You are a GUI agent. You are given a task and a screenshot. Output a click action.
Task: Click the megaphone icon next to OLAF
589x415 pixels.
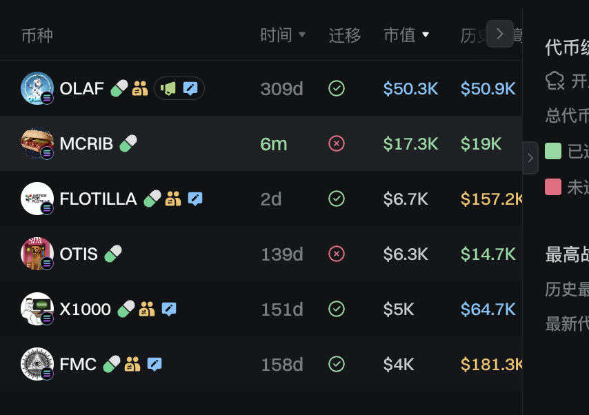click(169, 88)
